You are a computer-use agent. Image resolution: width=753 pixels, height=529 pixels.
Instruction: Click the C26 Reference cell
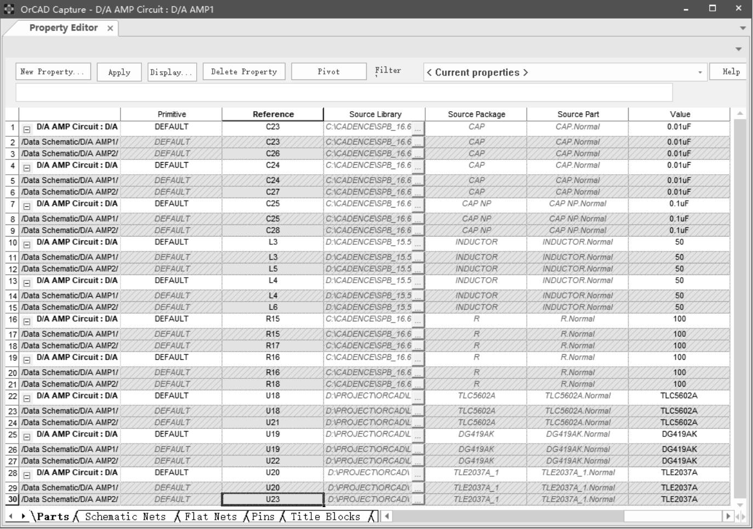(273, 153)
